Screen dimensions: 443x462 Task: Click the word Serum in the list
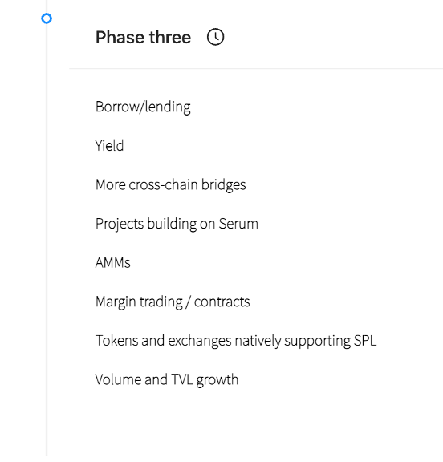click(238, 224)
